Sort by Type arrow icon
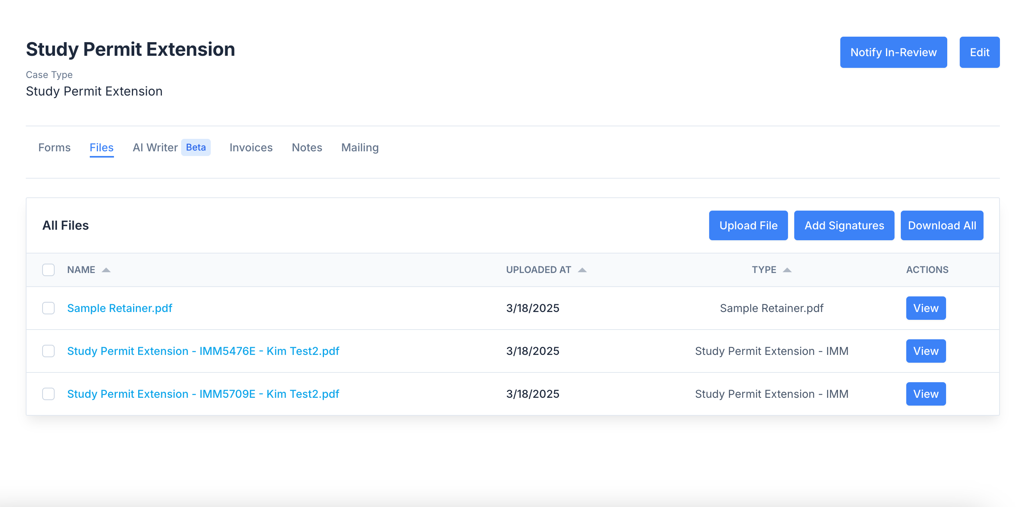 [x=787, y=270]
